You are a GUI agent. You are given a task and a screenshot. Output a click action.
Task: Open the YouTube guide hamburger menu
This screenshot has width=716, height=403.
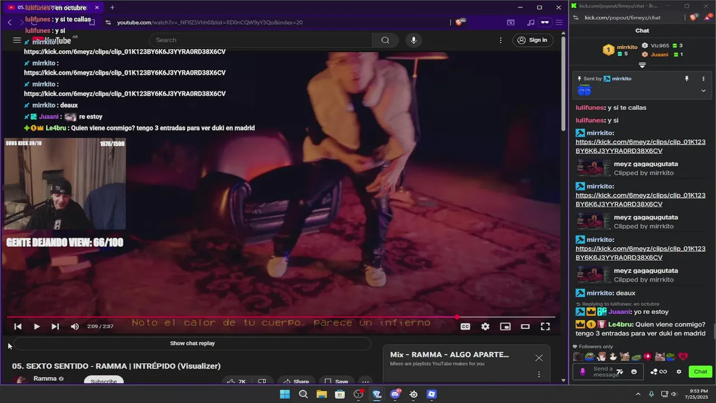[17, 40]
